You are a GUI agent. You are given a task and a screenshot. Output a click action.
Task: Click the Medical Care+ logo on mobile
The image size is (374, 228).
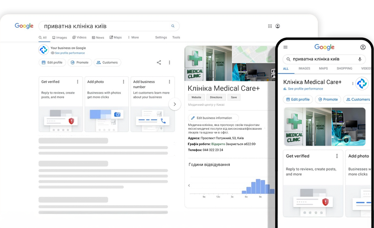(362, 83)
